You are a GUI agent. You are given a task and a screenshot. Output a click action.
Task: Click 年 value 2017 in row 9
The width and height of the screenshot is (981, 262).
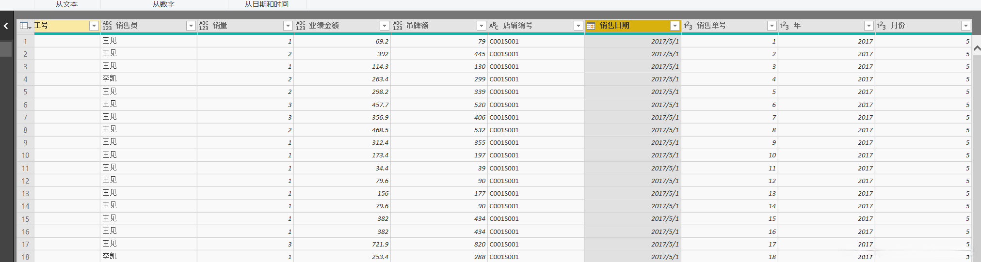tap(827, 142)
